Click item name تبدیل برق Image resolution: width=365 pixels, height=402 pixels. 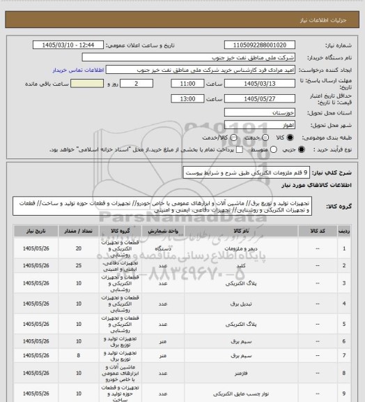pyautogui.click(x=241, y=304)
